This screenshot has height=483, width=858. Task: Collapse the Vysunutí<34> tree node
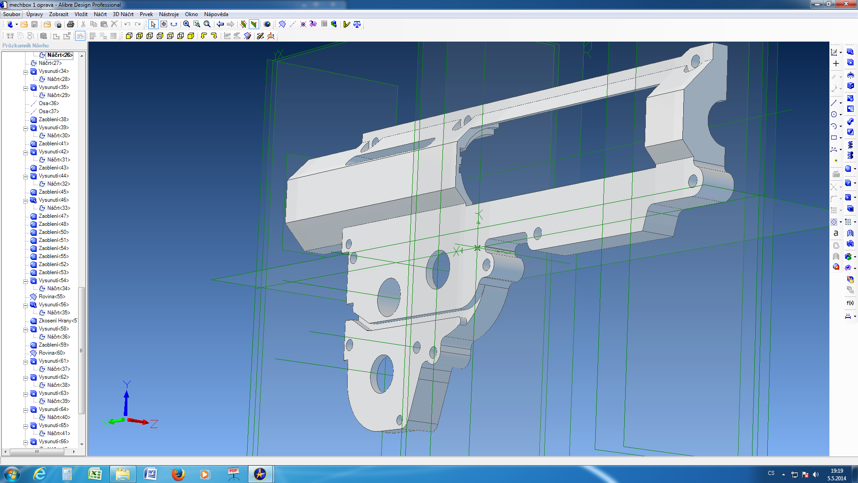coord(25,72)
